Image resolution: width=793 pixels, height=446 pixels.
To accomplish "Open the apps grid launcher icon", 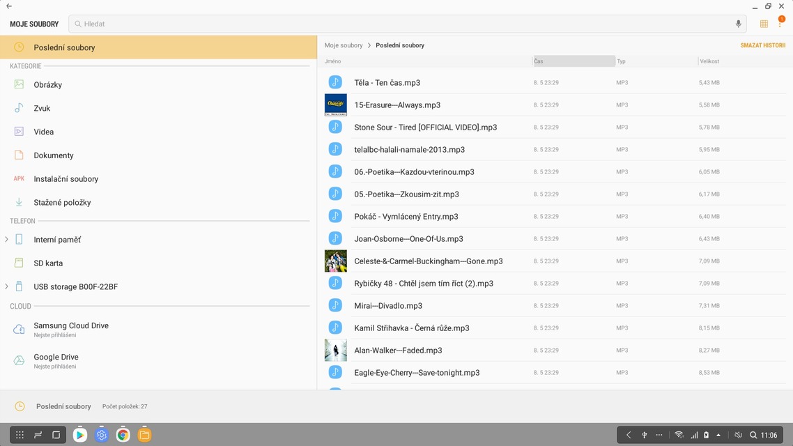I will (20, 435).
